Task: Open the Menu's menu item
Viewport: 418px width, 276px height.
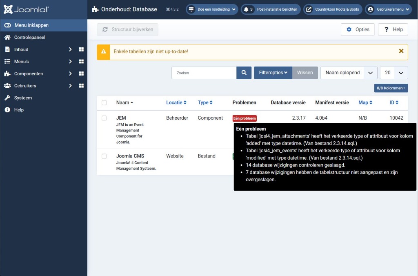Action: point(21,62)
